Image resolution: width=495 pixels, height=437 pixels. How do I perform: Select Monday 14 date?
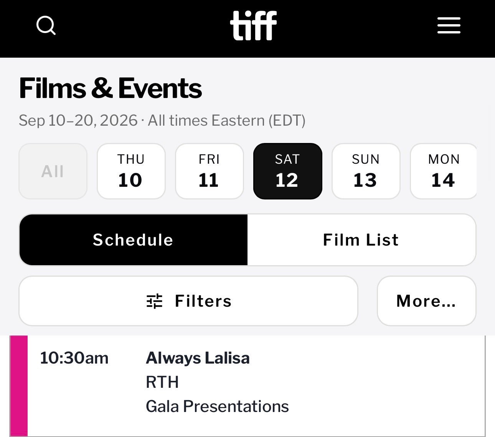tap(444, 171)
